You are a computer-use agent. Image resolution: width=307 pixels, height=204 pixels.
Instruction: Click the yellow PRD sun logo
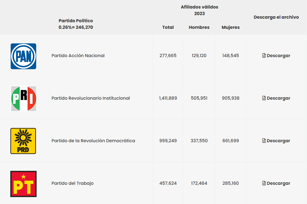(23, 141)
